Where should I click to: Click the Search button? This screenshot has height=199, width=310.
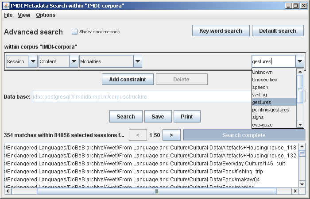tap(126, 117)
